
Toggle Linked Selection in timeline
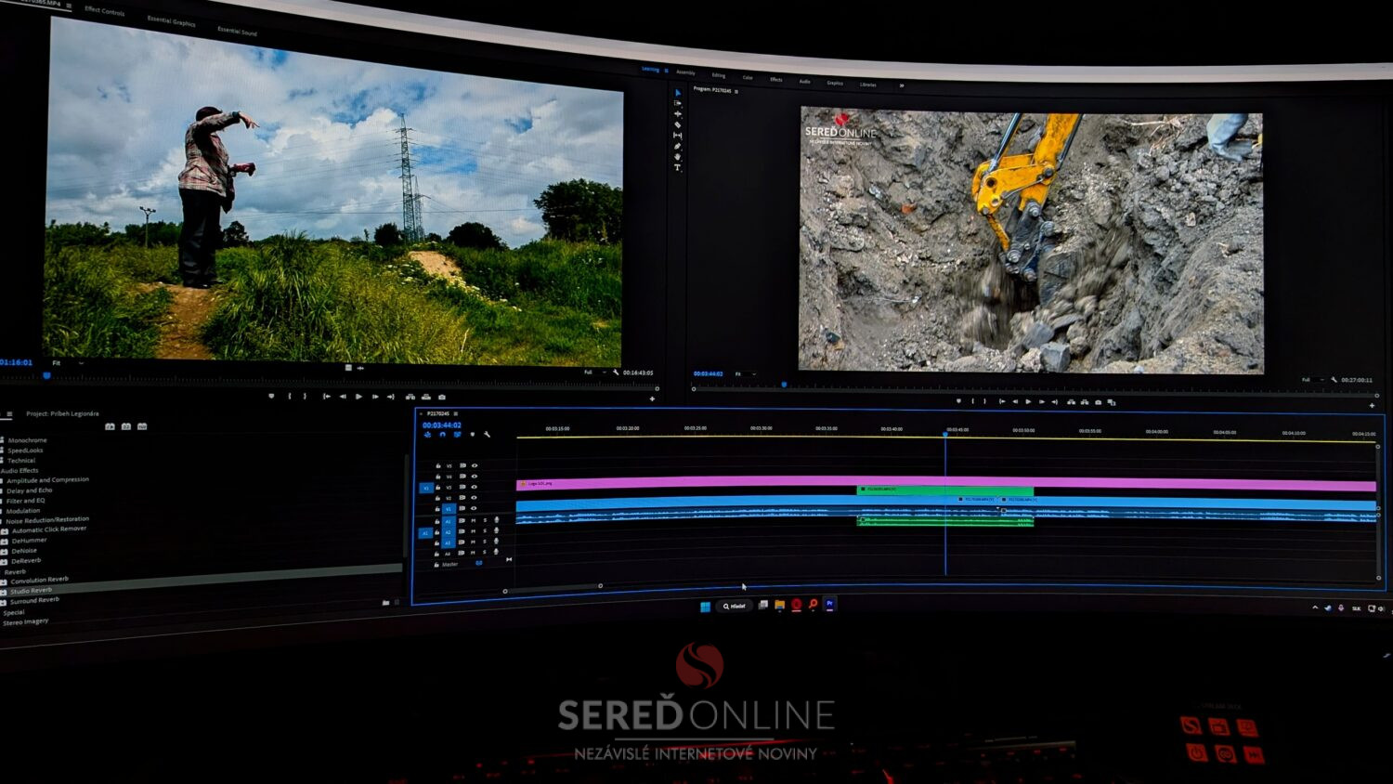pos(457,434)
